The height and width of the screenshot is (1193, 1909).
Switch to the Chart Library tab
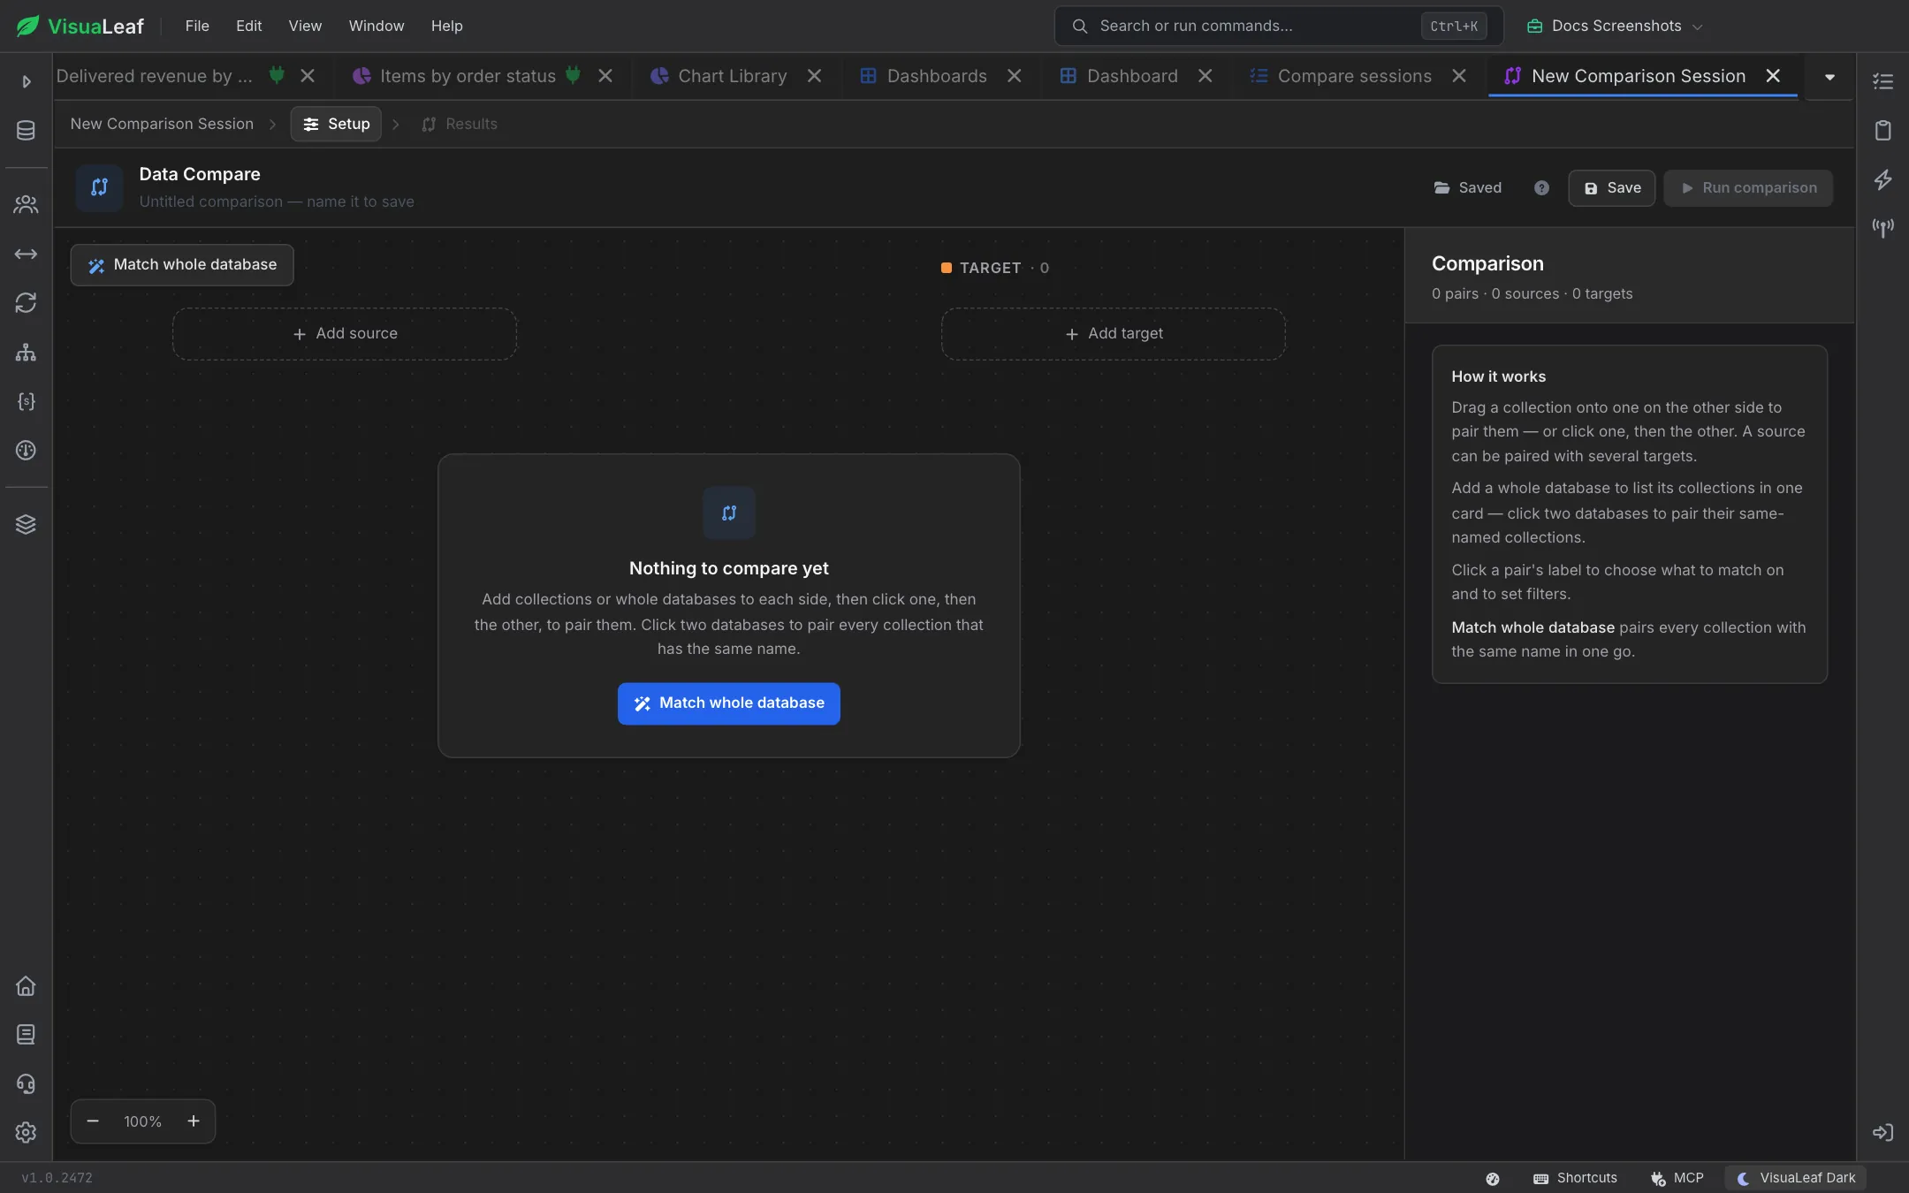tap(732, 76)
